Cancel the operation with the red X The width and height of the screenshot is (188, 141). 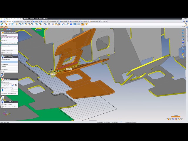[x=5, y=30]
